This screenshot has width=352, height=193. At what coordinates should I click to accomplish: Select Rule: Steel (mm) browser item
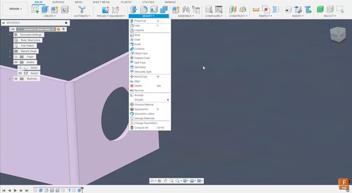coord(28,40)
